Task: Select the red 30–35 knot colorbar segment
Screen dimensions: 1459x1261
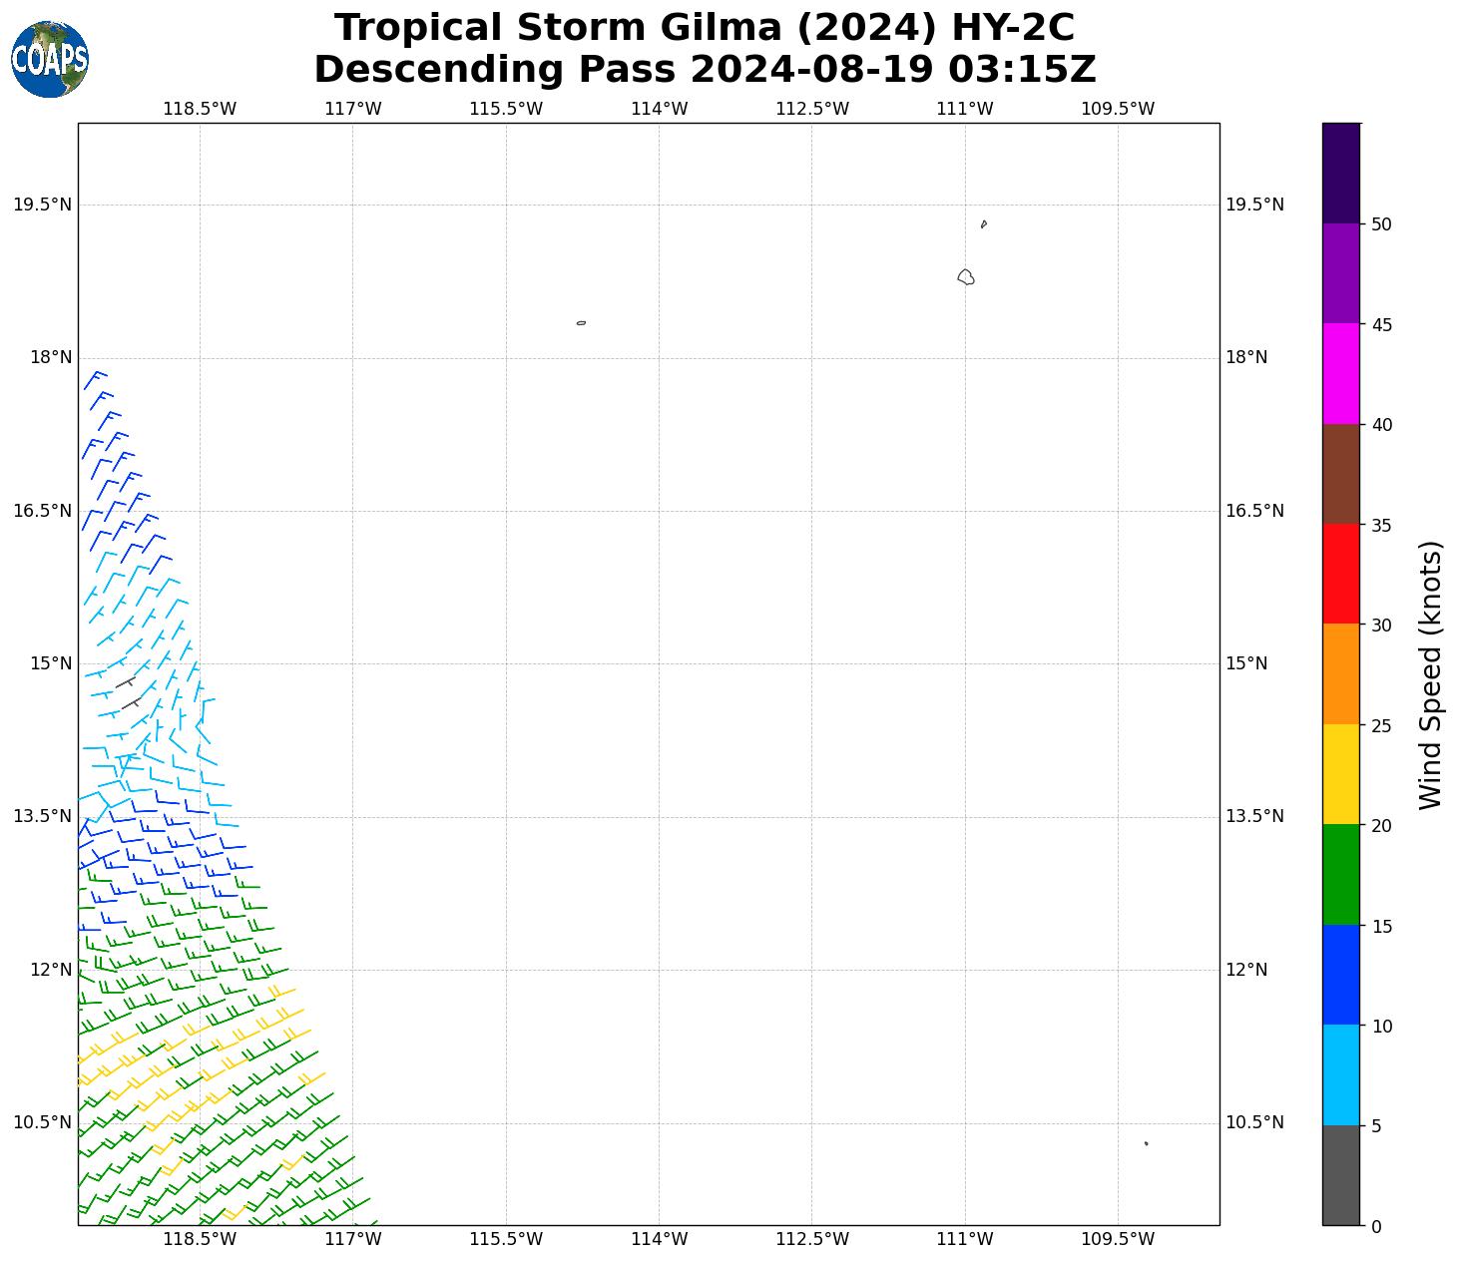Action: point(1340,574)
